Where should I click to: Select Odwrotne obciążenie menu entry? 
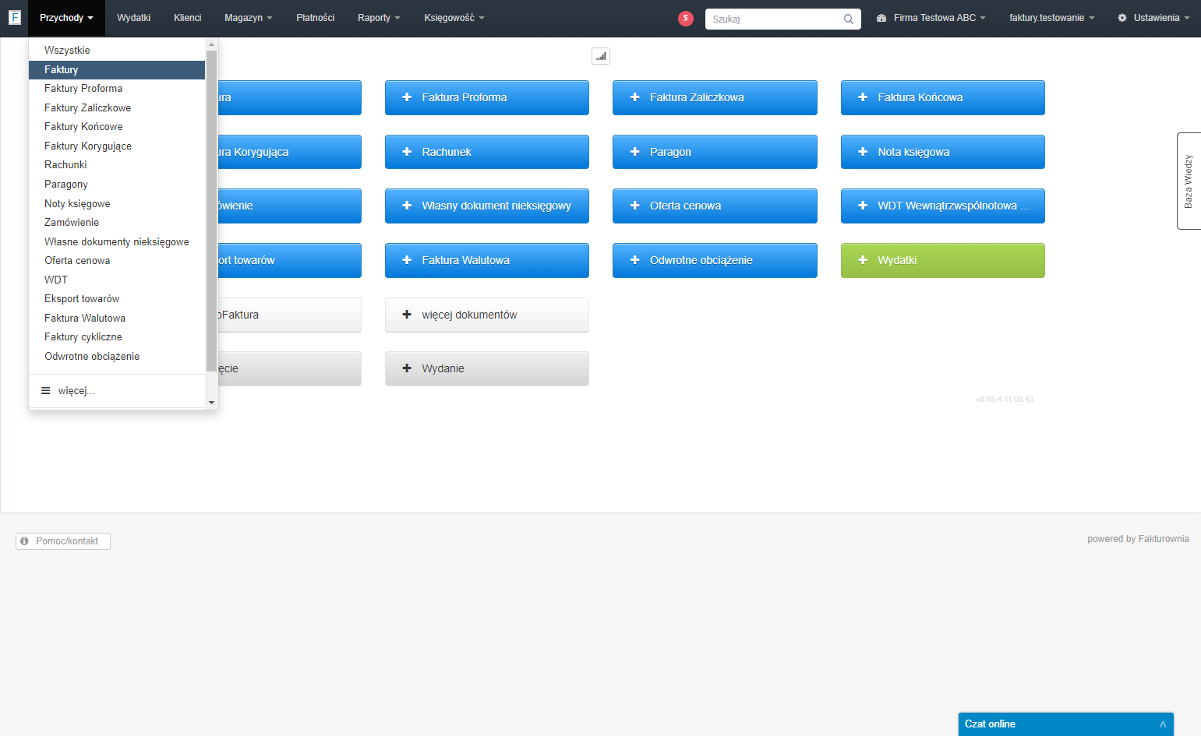(x=117, y=357)
